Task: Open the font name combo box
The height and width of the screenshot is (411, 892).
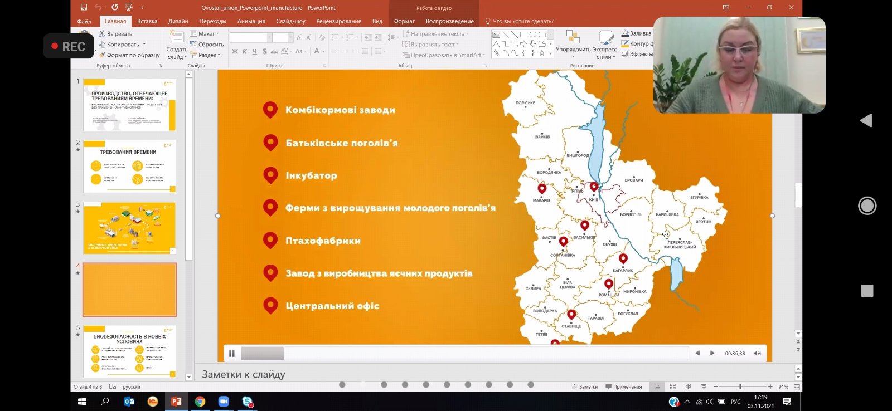Action: [x=250, y=37]
